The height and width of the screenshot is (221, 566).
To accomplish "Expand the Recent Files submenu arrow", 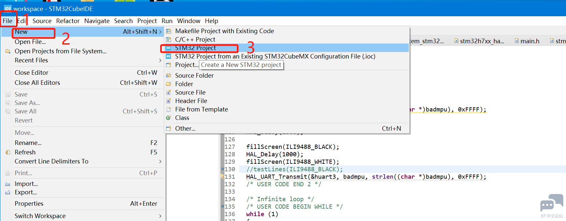I will (x=160, y=60).
